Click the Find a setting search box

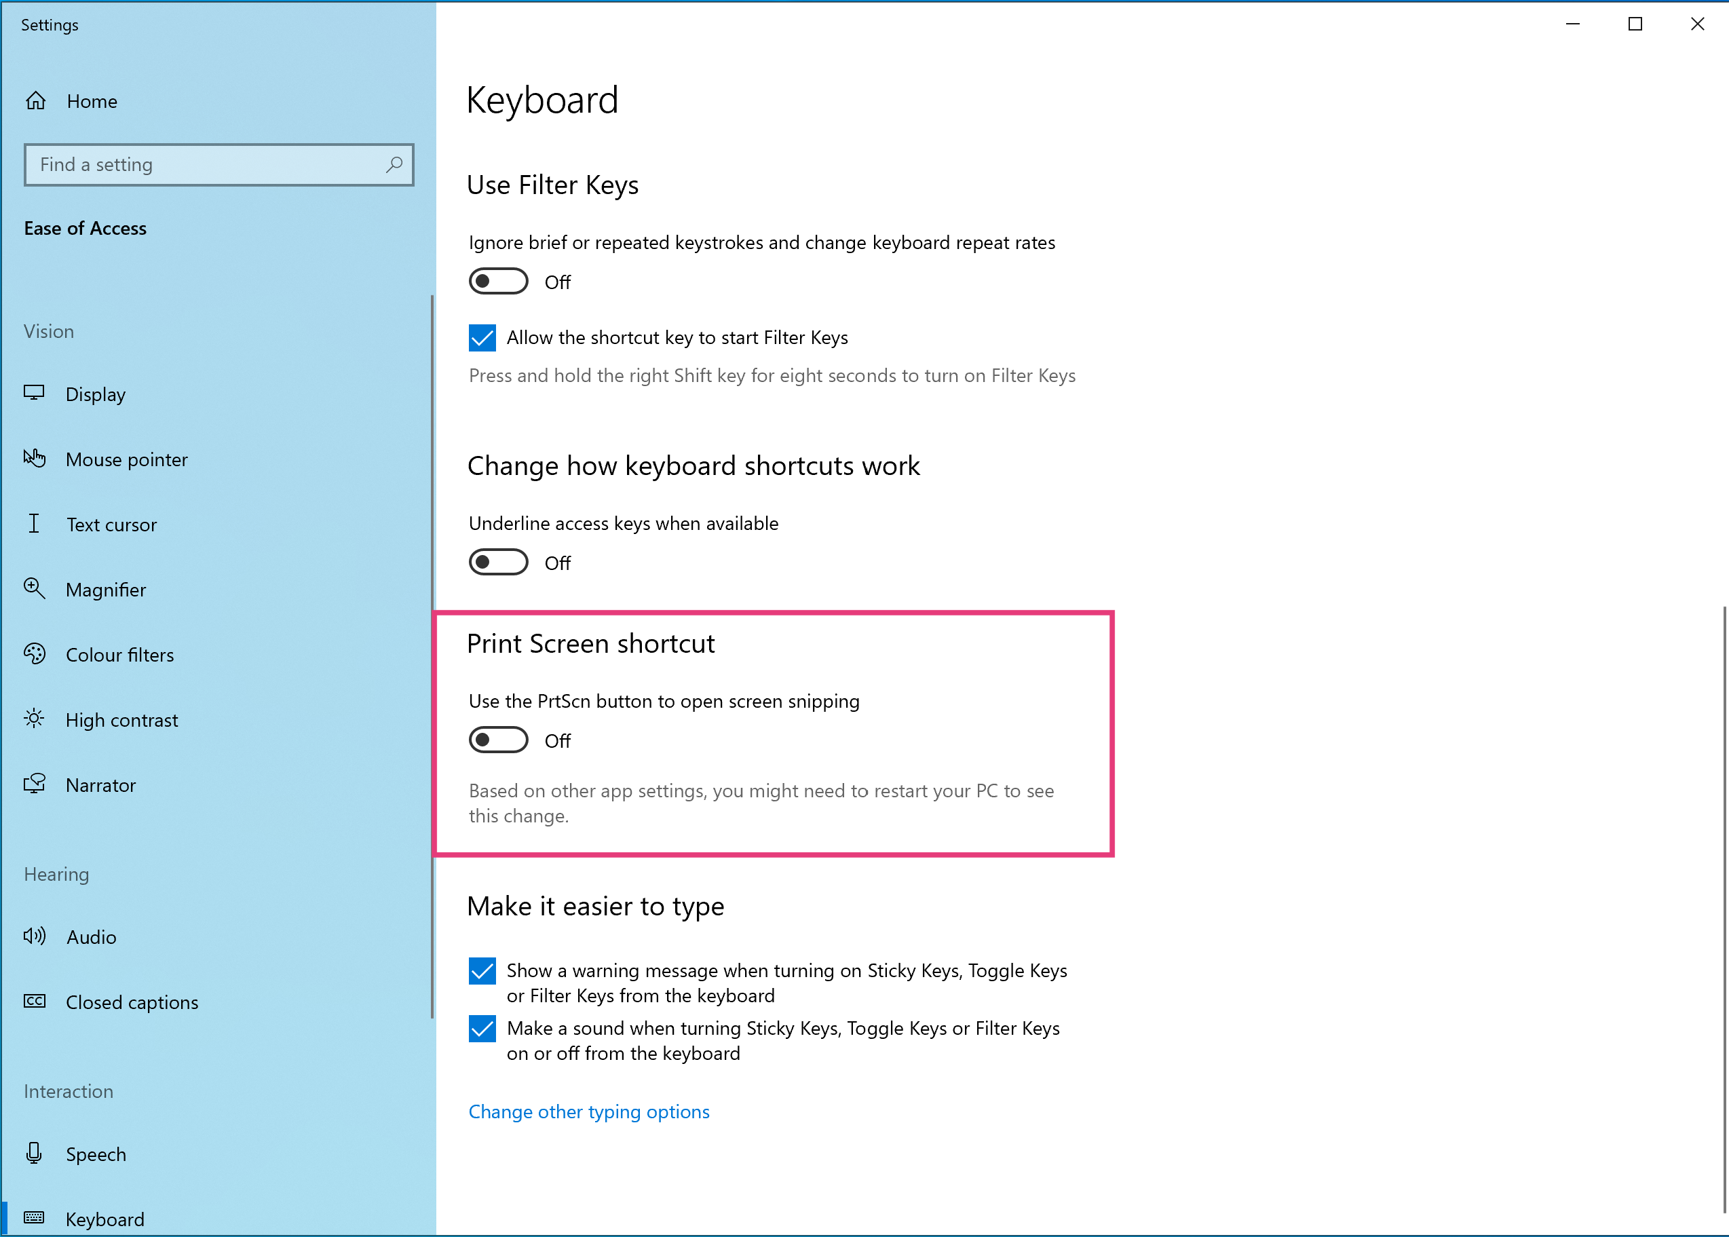point(218,164)
